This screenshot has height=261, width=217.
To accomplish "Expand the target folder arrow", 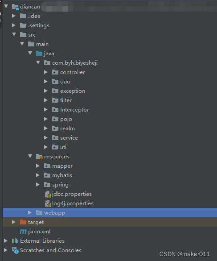I will pos(14,222).
